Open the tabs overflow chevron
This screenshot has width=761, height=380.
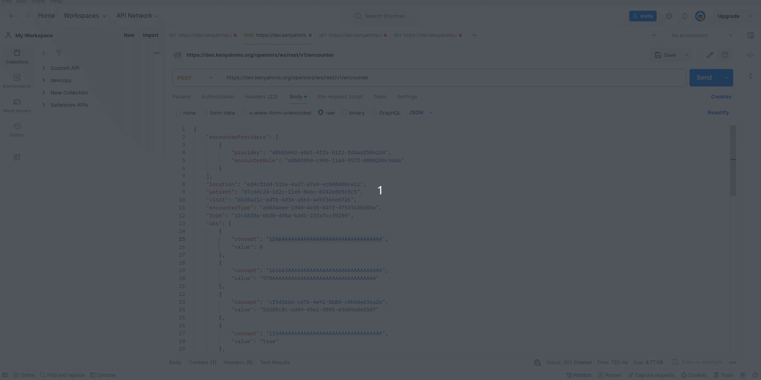pyautogui.click(x=654, y=35)
